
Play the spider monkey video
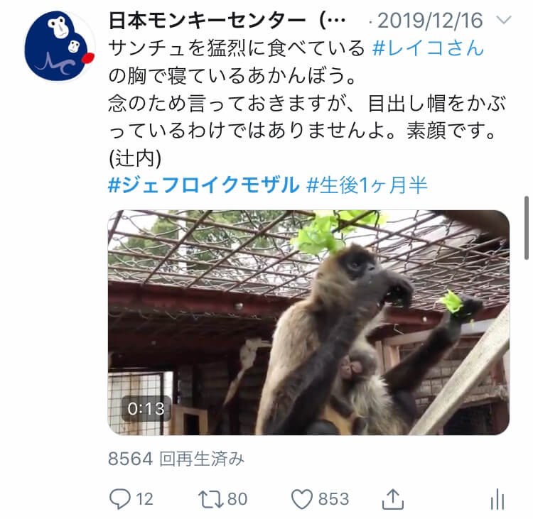(308, 322)
